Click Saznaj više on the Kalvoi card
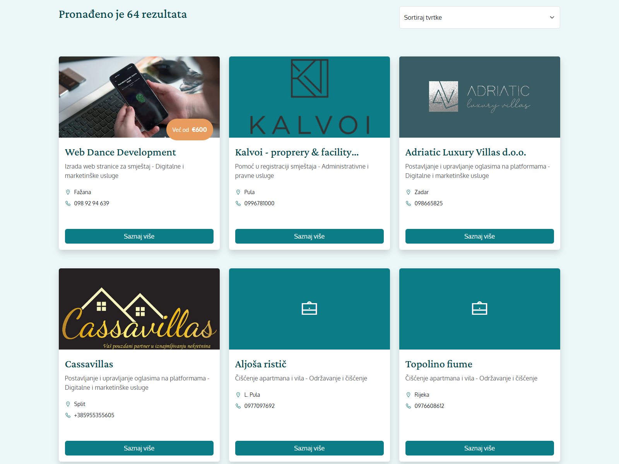 [309, 236]
